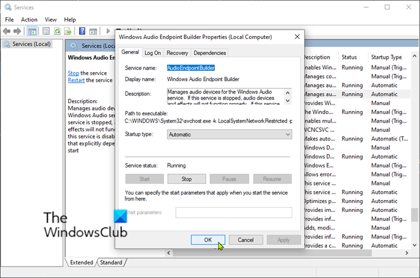This screenshot has height=278, width=420.
Task: Toggle Show/Hide Action Pane toolbar icon
Action: [93, 31]
